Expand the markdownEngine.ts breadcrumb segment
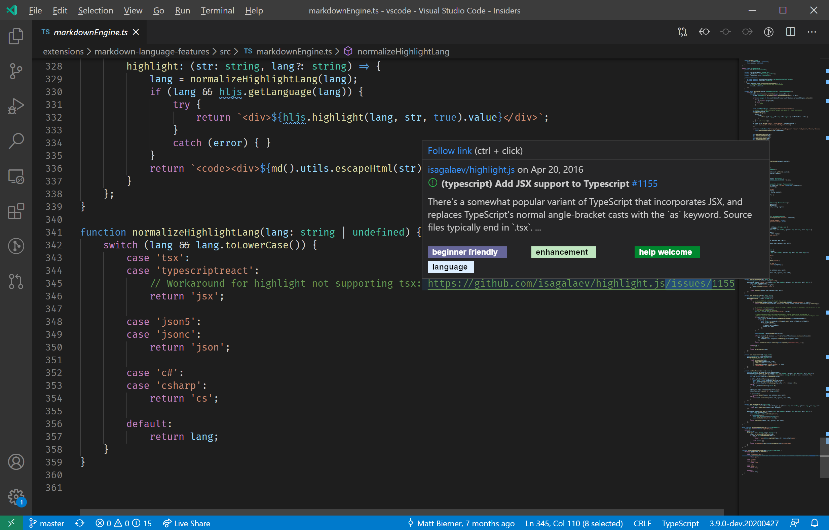Viewport: 829px width, 530px height. tap(295, 51)
